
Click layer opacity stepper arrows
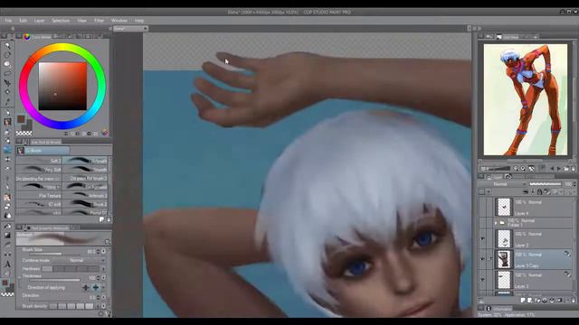(574, 184)
